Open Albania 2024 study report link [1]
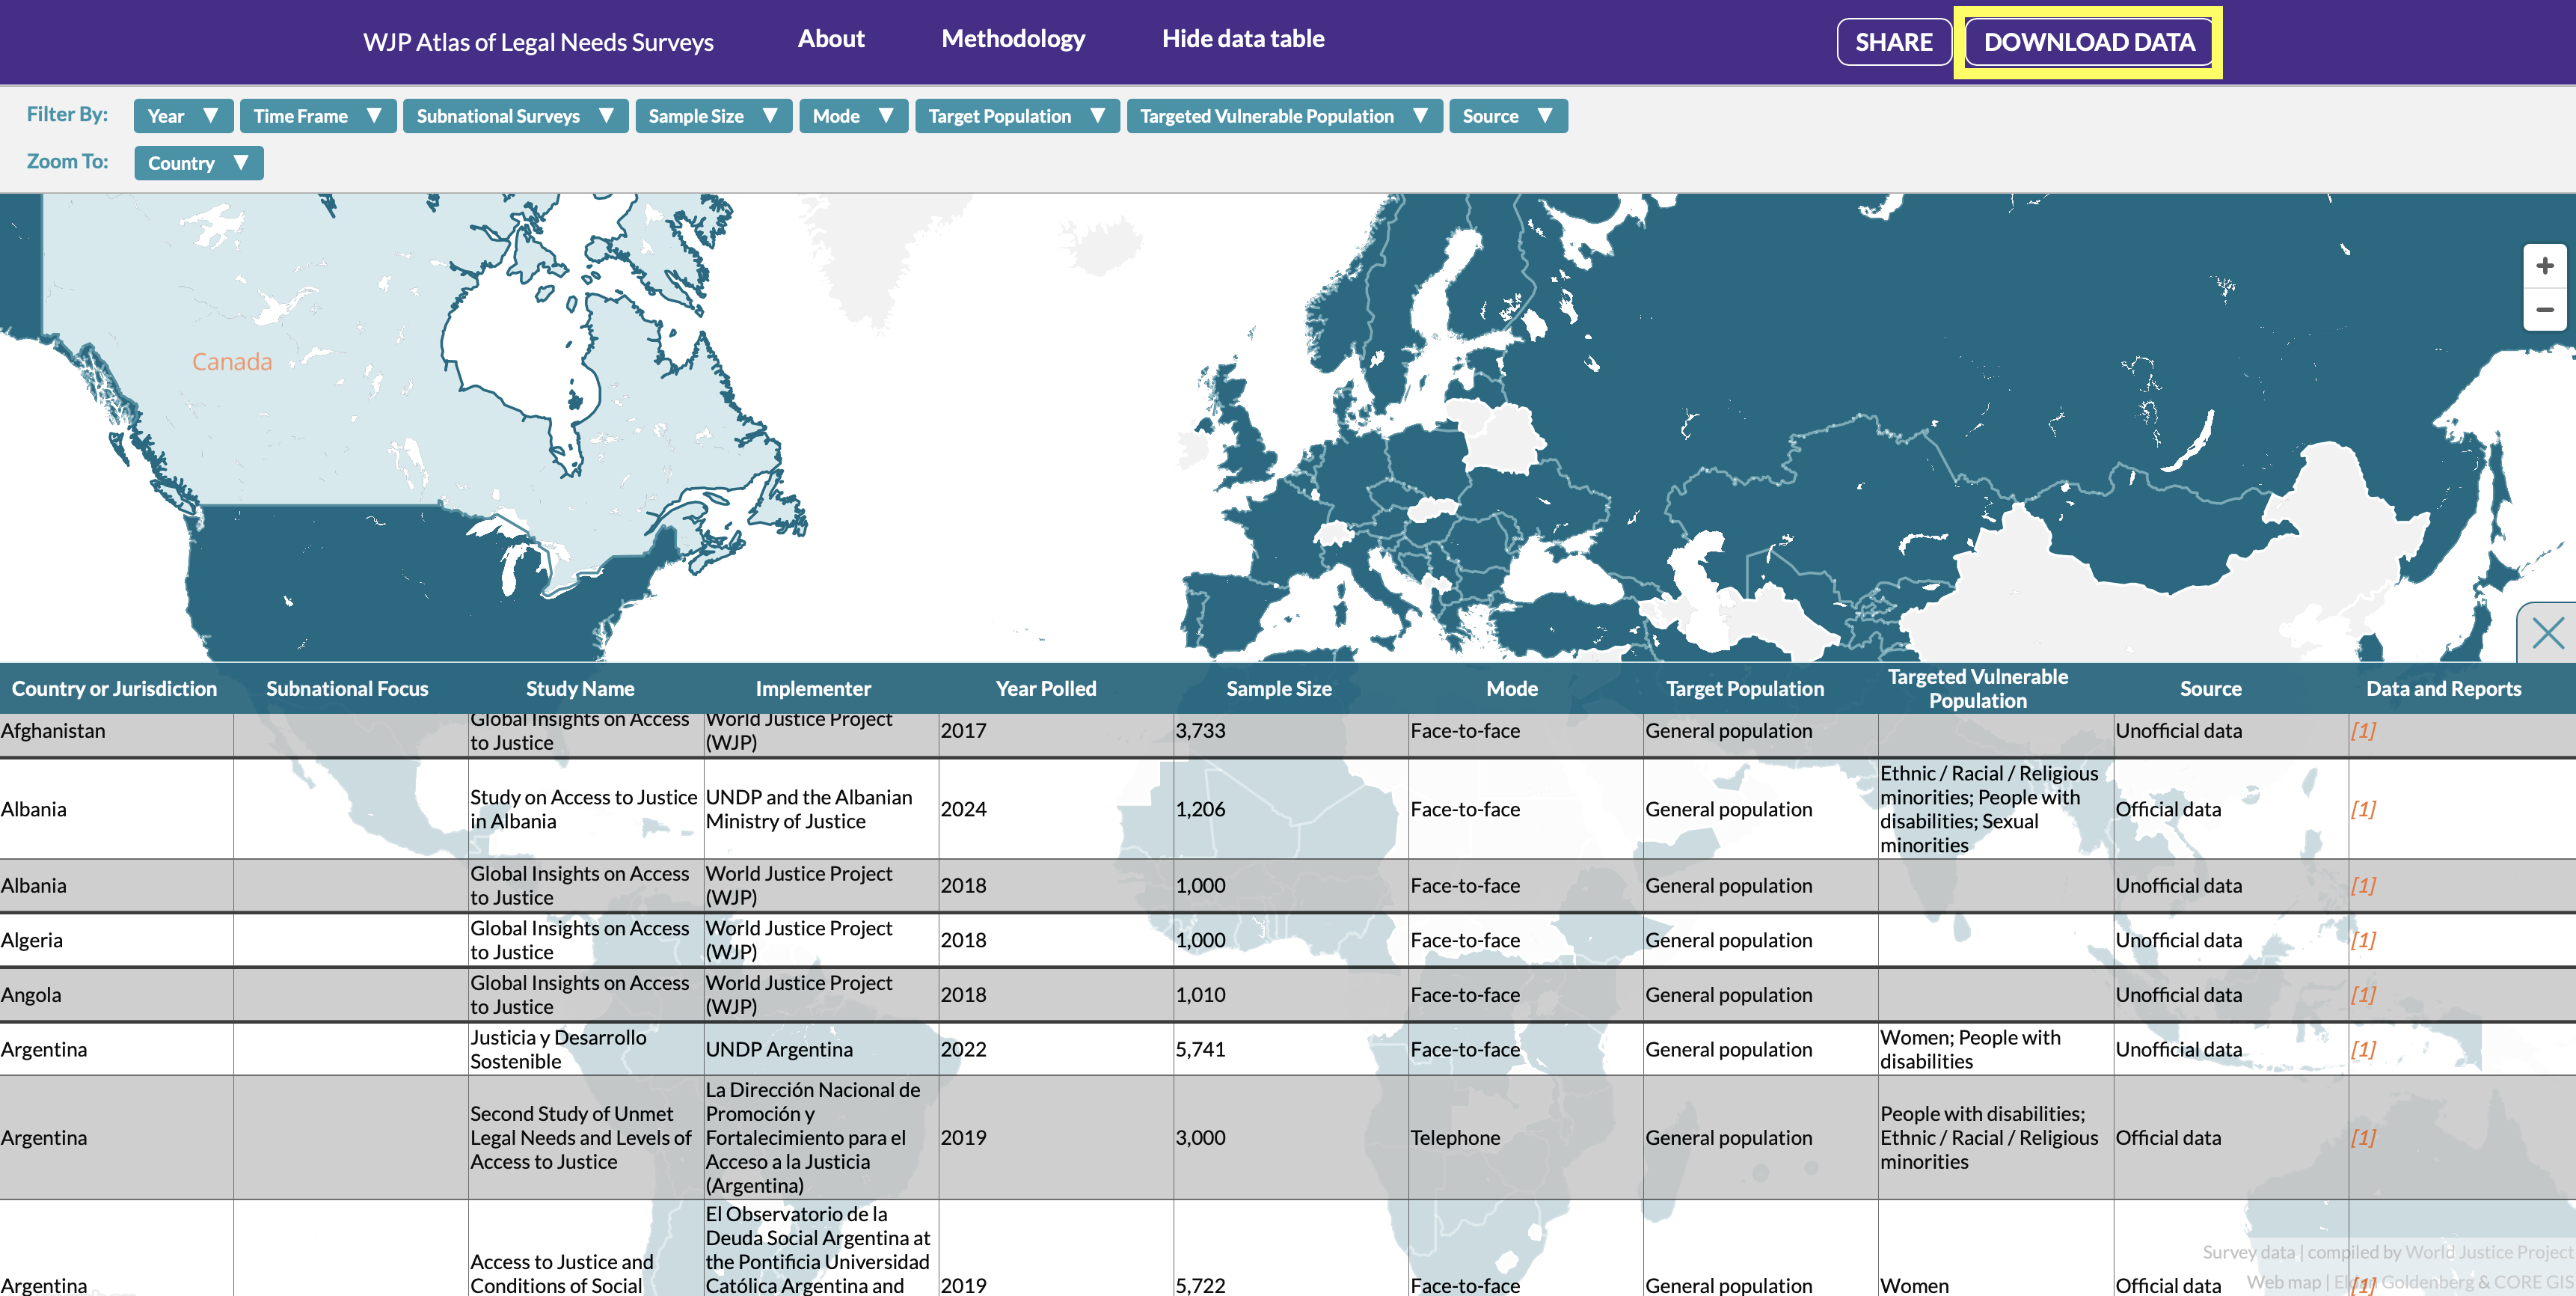 2362,809
